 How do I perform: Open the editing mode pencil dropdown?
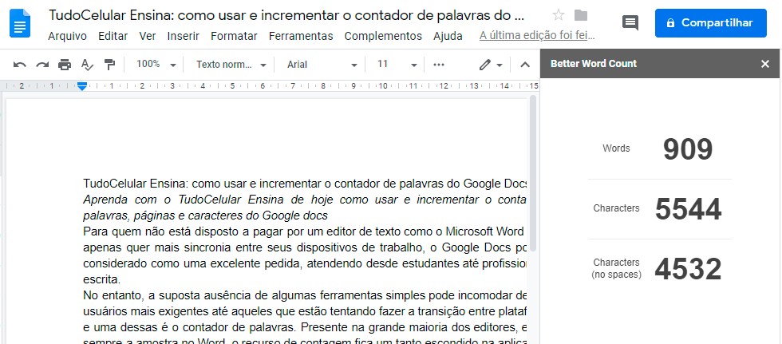pyautogui.click(x=490, y=65)
